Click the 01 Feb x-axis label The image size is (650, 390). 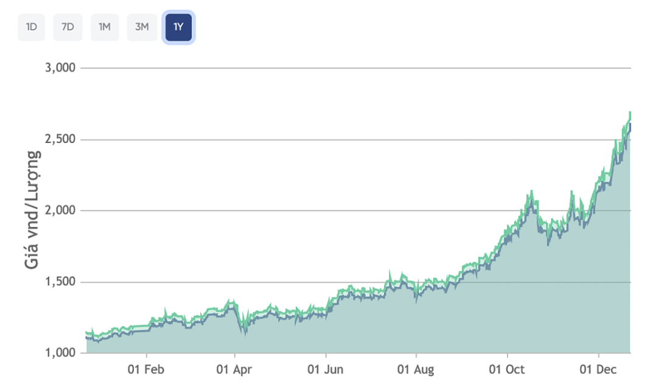coord(147,369)
